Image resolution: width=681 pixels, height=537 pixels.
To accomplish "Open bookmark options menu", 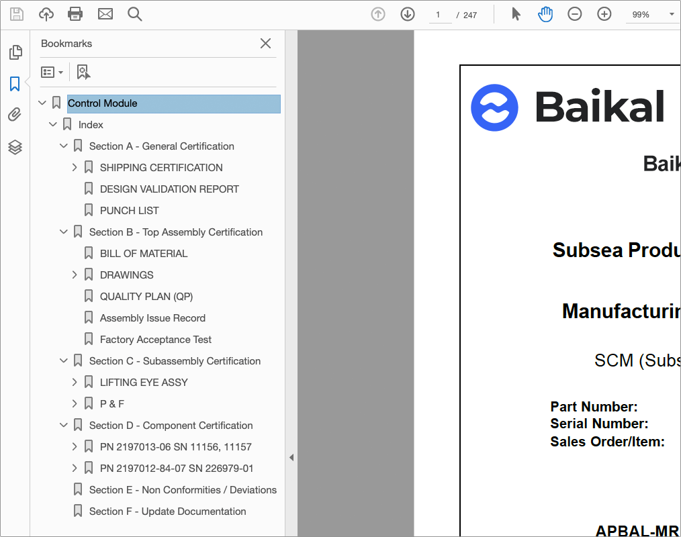I will coord(52,72).
